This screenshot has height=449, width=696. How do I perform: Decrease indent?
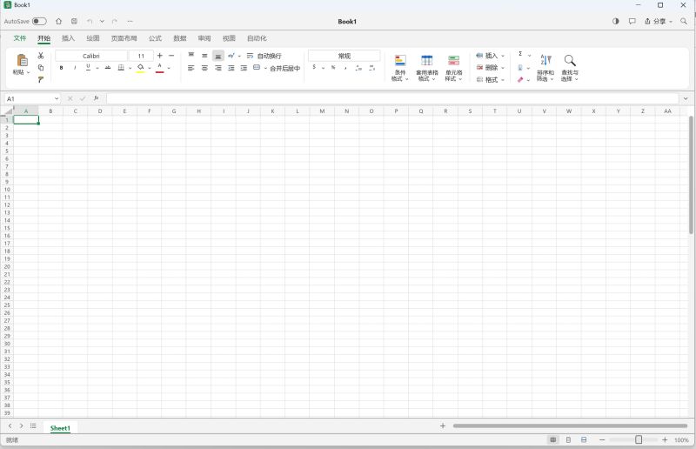tap(231, 68)
